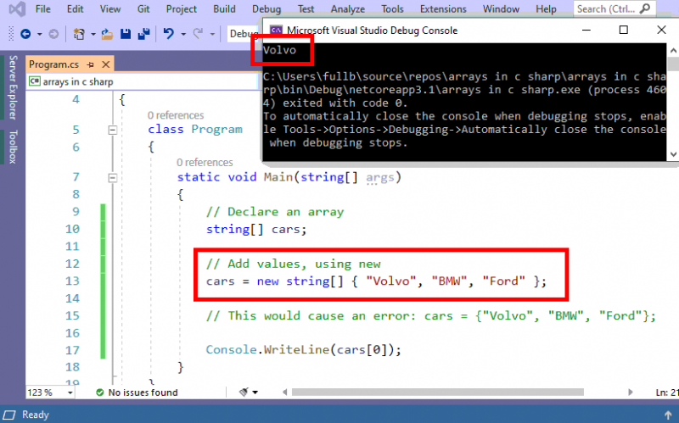Image resolution: width=679 pixels, height=423 pixels.
Task: Click the Undo arrow icon
Action: 169,34
